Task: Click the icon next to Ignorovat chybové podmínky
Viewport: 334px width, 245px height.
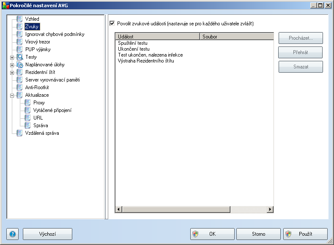Action: pos(19,34)
